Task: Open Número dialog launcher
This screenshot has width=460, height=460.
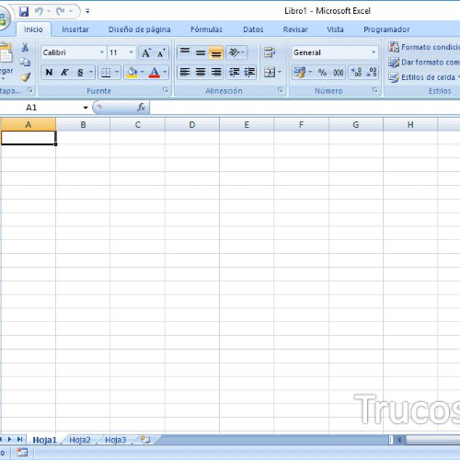Action: 374,90
